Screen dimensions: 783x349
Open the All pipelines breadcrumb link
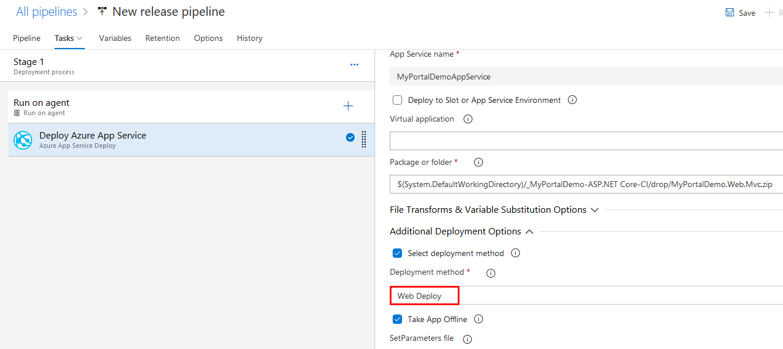tap(46, 12)
